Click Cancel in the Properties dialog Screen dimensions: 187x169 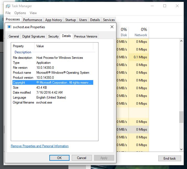tap(82, 158)
